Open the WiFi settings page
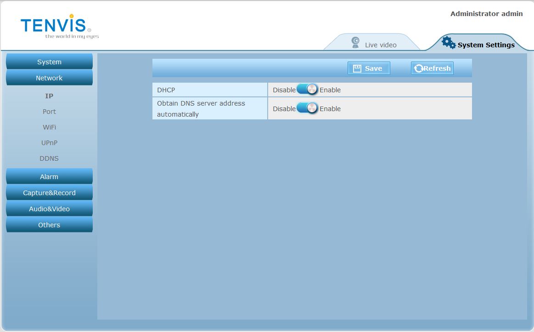Viewport: 534px width, 332px height. tap(49, 127)
